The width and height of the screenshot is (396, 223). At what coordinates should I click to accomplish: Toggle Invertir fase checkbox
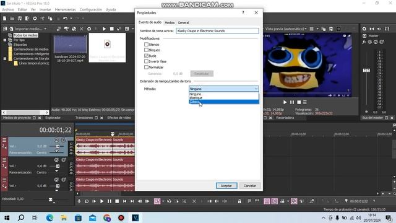point(146,61)
